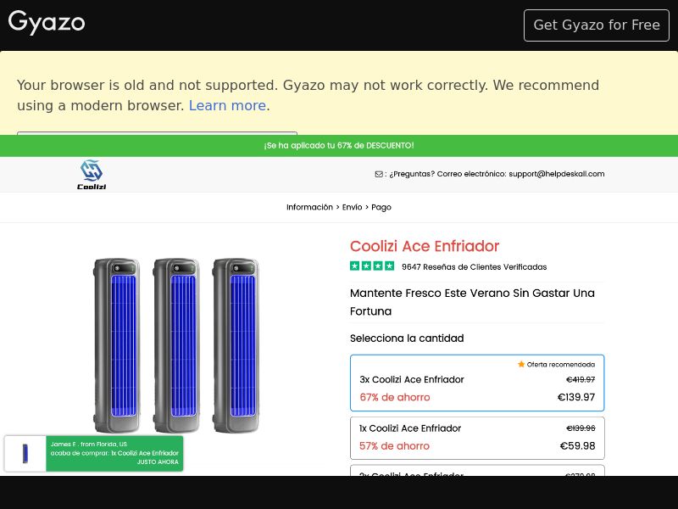Click the Oferta recomendada star icon
The width and height of the screenshot is (678, 509).
coord(521,365)
